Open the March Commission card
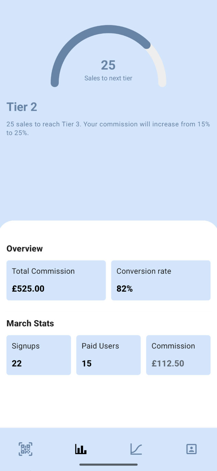Image resolution: width=217 pixels, height=471 pixels. [x=178, y=355]
